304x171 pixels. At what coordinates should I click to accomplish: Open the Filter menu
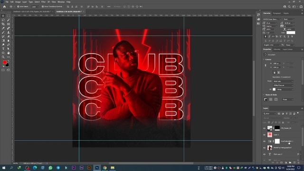43,2
